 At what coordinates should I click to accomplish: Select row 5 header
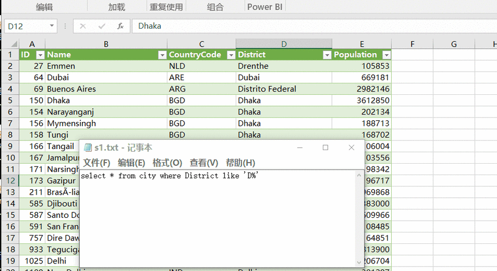10,100
